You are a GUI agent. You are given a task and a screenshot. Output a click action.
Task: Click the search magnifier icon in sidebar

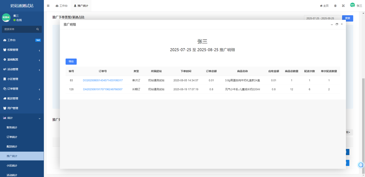click(x=38, y=29)
